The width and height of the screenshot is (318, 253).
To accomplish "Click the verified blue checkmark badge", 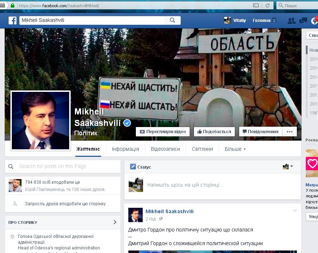I will (x=127, y=123).
